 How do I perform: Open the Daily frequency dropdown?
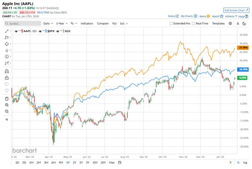(x=48, y=24)
